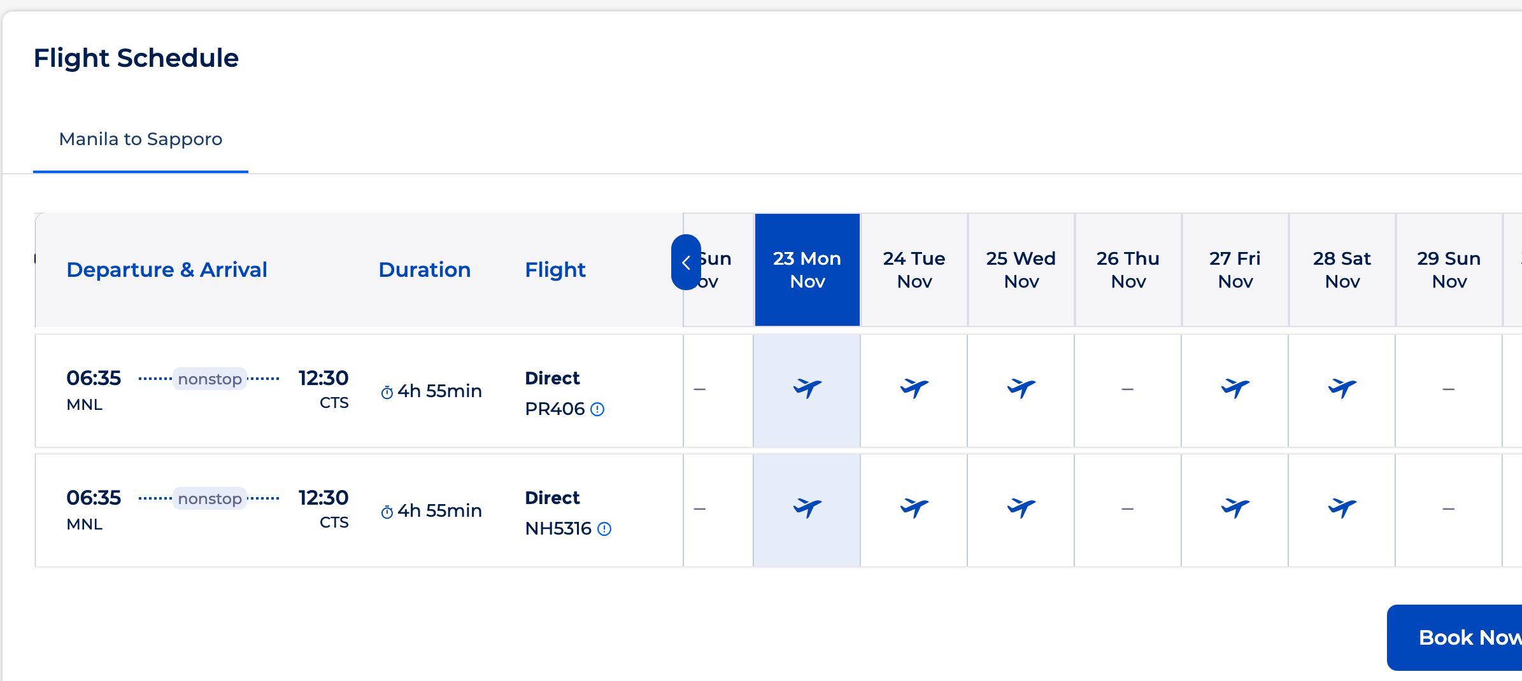Choose the 24 Tue Nov date column
Screen dimensions: 1522x681
tap(914, 270)
